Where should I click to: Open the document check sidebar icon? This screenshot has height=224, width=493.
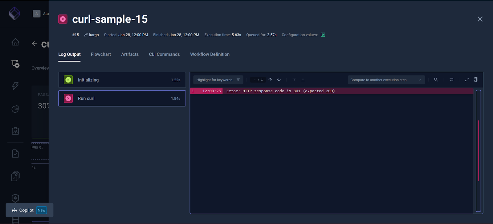click(15, 154)
